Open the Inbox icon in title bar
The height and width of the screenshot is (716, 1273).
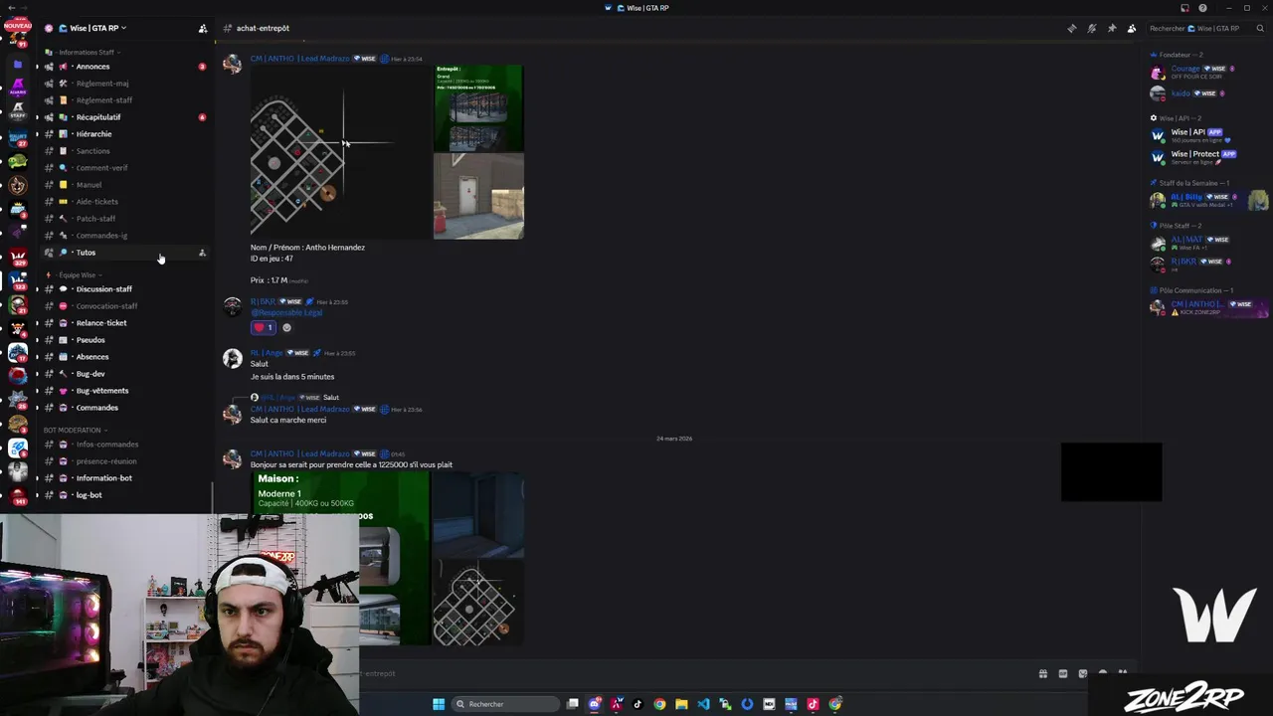[x=1184, y=8]
